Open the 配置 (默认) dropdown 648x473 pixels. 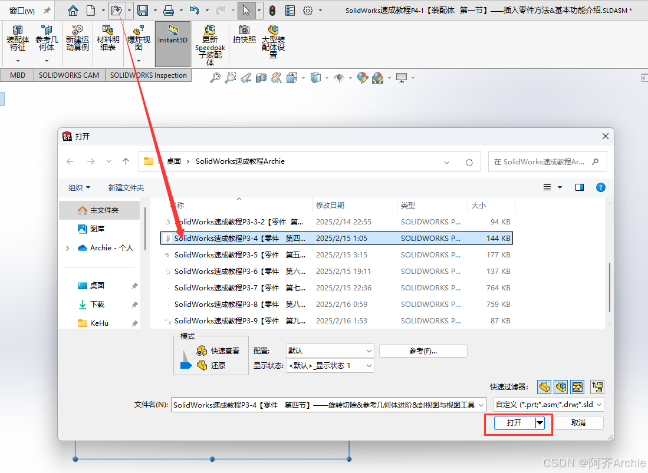(330, 351)
